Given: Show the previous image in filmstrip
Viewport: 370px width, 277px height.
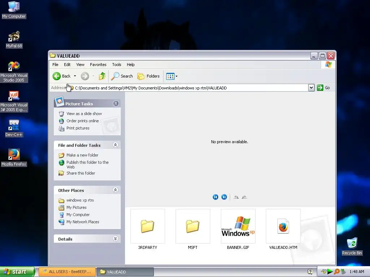Looking at the screenshot, I should pos(215,197).
